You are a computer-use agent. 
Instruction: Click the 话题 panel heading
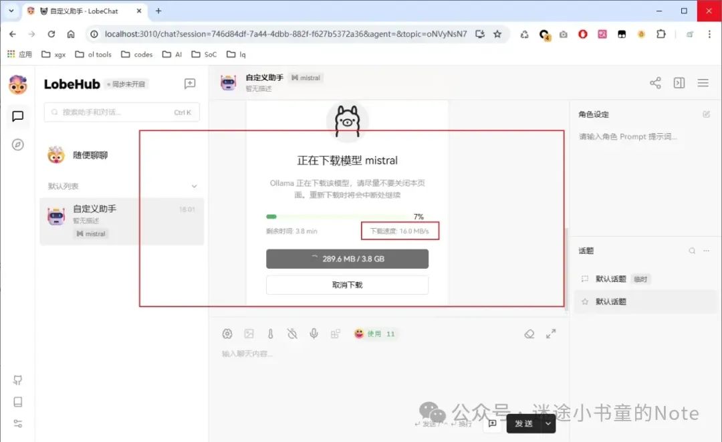point(586,251)
